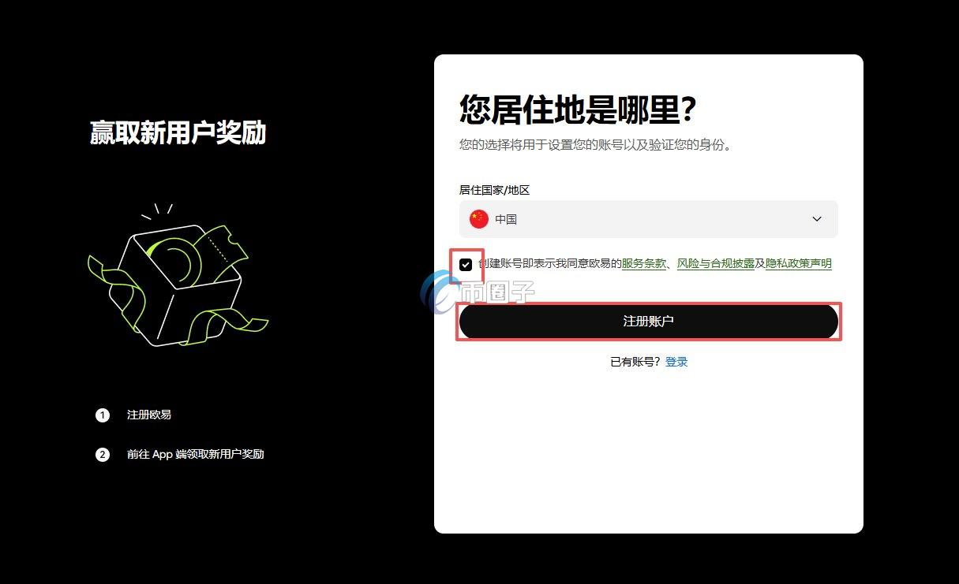The image size is (959, 584).
Task: Select the 注册欧易 step item
Action: 148,415
